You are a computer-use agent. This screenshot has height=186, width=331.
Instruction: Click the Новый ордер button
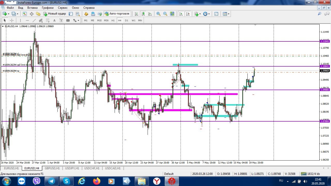click(55, 14)
